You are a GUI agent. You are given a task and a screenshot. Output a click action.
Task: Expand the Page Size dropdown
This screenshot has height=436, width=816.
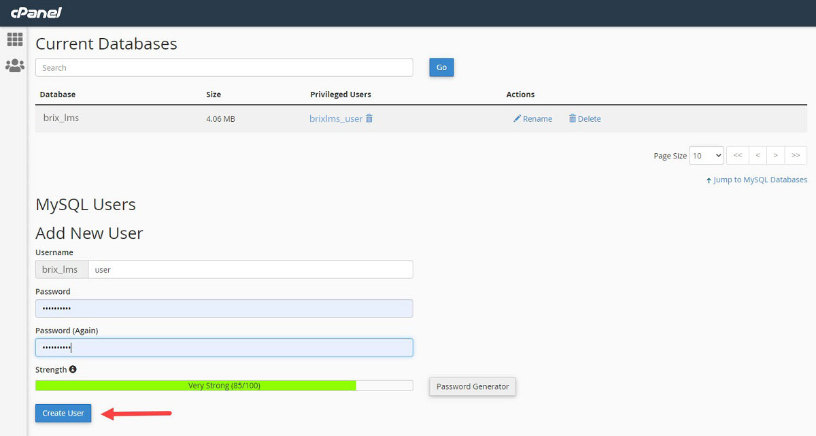point(706,156)
